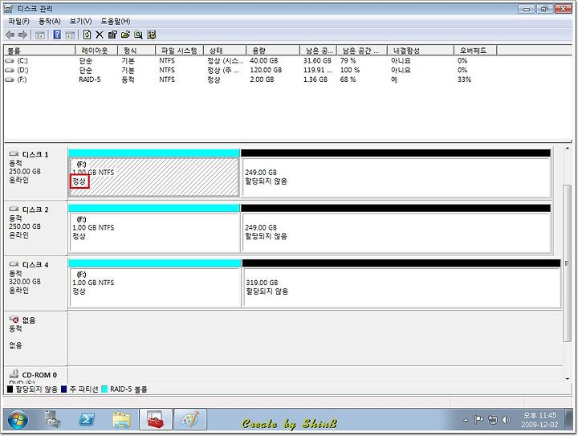Sort by the 파일 시스템 column header
This screenshot has height=436, width=578.
click(x=179, y=51)
